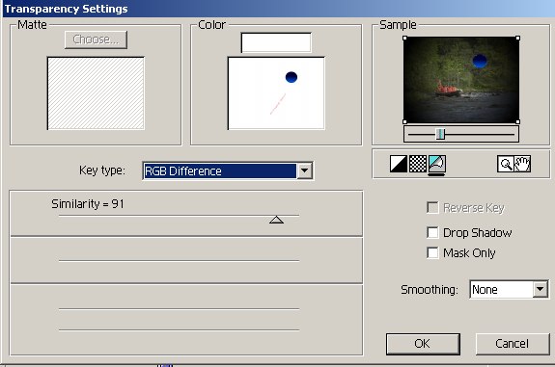Viewport: 555px width, 367px height.
Task: Select black/white background icon under Sample
Action: 399,164
